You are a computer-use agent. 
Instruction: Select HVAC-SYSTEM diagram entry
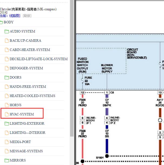[22, 114]
